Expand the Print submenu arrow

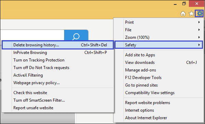click(199, 22)
